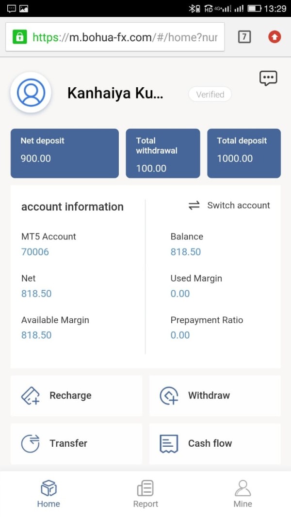Tap the chat message icon
The image size is (291, 517).
(x=268, y=78)
